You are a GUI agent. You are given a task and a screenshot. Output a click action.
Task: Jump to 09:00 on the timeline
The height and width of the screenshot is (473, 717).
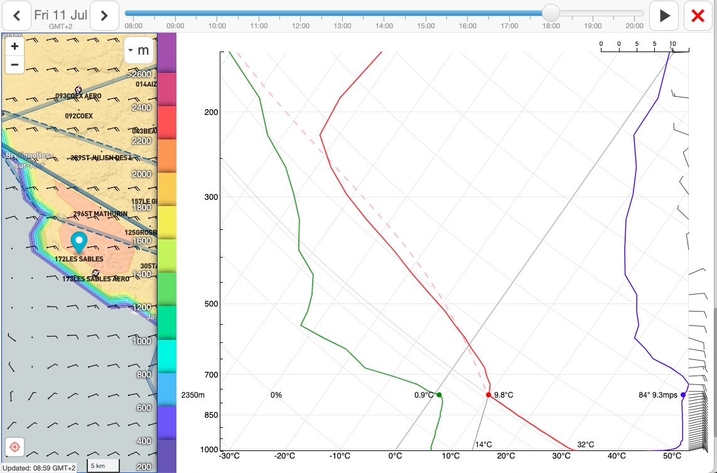tap(175, 13)
